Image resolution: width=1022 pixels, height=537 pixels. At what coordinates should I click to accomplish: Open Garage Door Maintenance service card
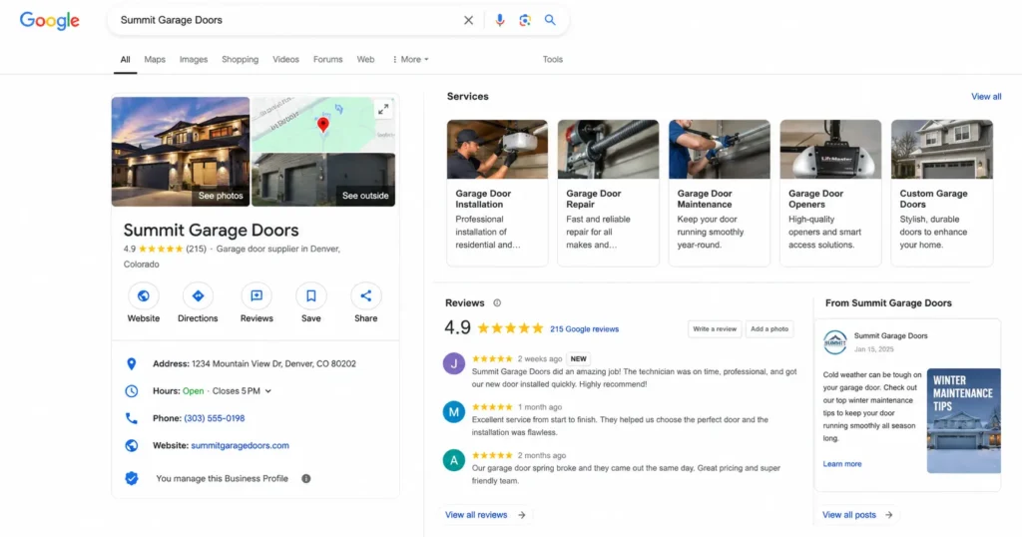[x=720, y=193]
